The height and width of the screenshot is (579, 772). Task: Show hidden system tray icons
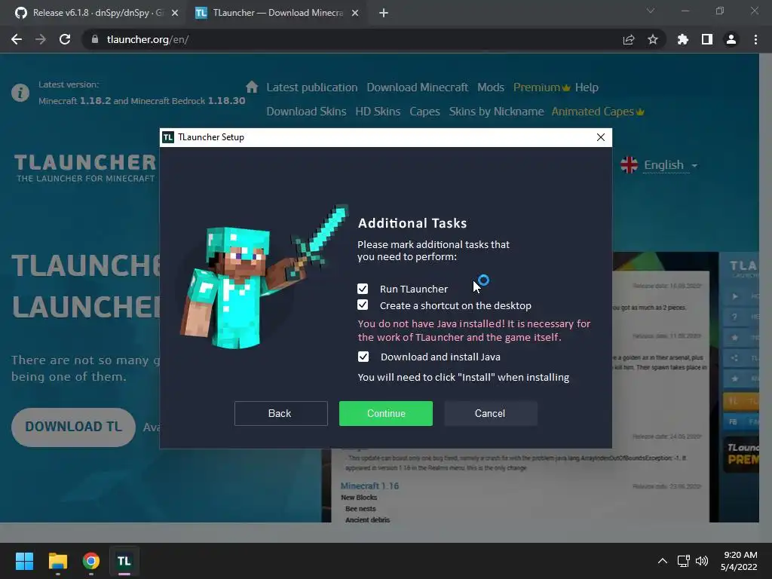pos(663,561)
